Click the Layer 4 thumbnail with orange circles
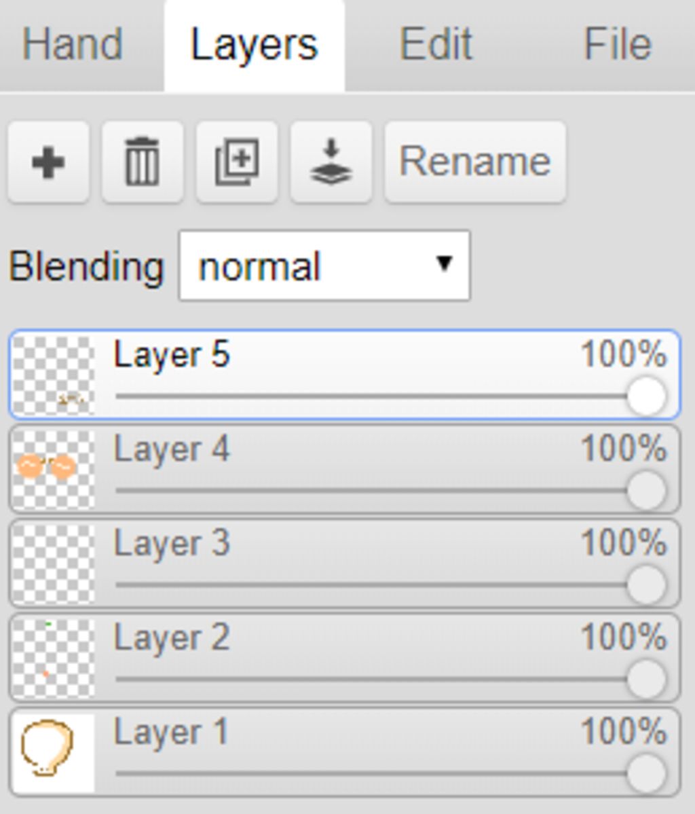This screenshot has height=814, width=695. coord(54,469)
